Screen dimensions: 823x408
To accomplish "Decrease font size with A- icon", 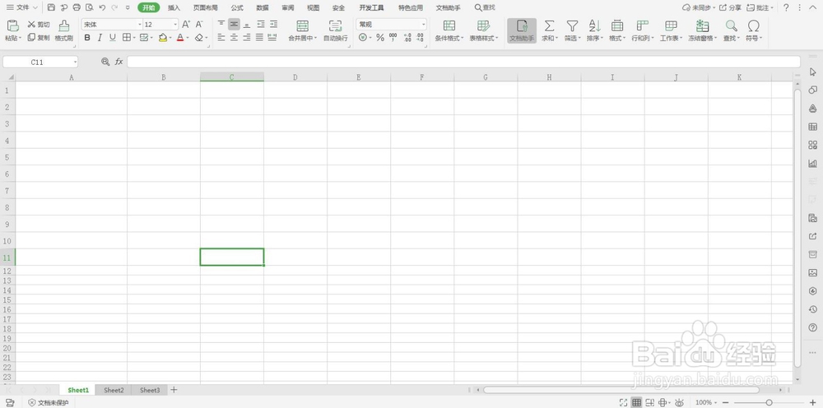I will click(199, 24).
